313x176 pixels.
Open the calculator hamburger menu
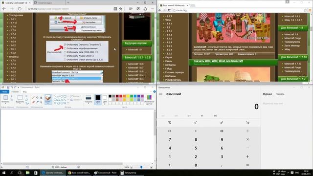160,94
